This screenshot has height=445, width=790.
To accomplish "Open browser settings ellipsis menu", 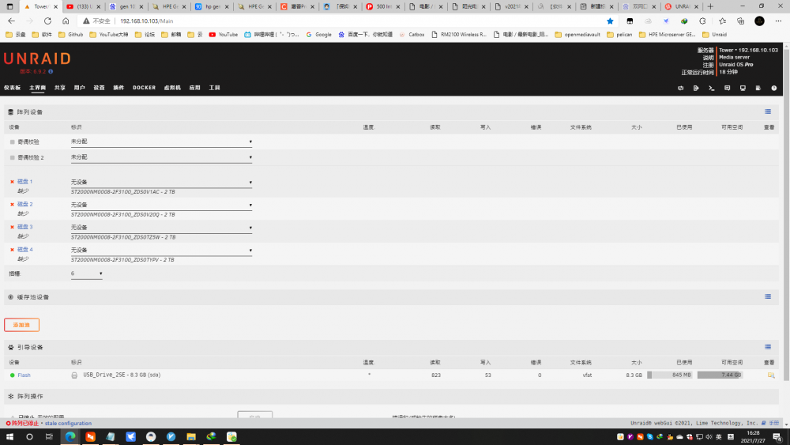I will tap(778, 21).
